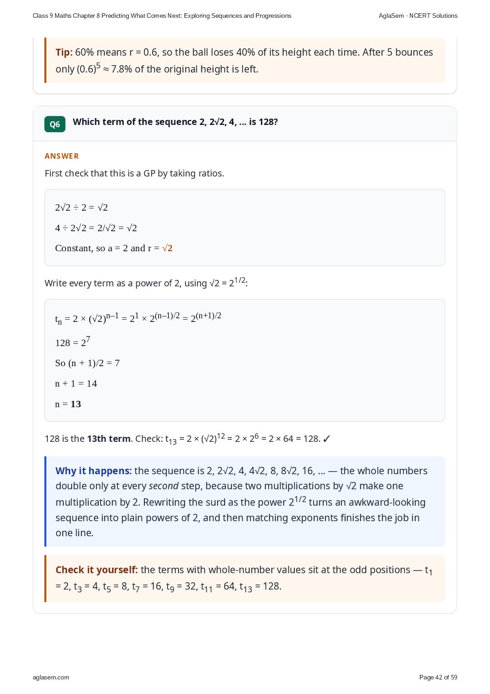Click the aglasem.com footer link

coord(51,677)
